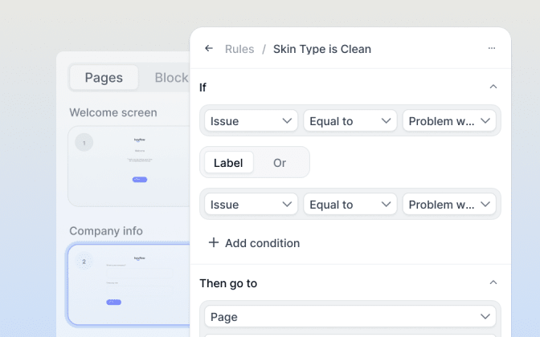Open the second Issue dropdown
540x337 pixels.
251,205
